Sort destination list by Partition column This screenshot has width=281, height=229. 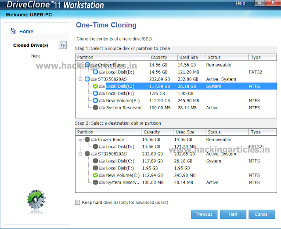click(108, 132)
